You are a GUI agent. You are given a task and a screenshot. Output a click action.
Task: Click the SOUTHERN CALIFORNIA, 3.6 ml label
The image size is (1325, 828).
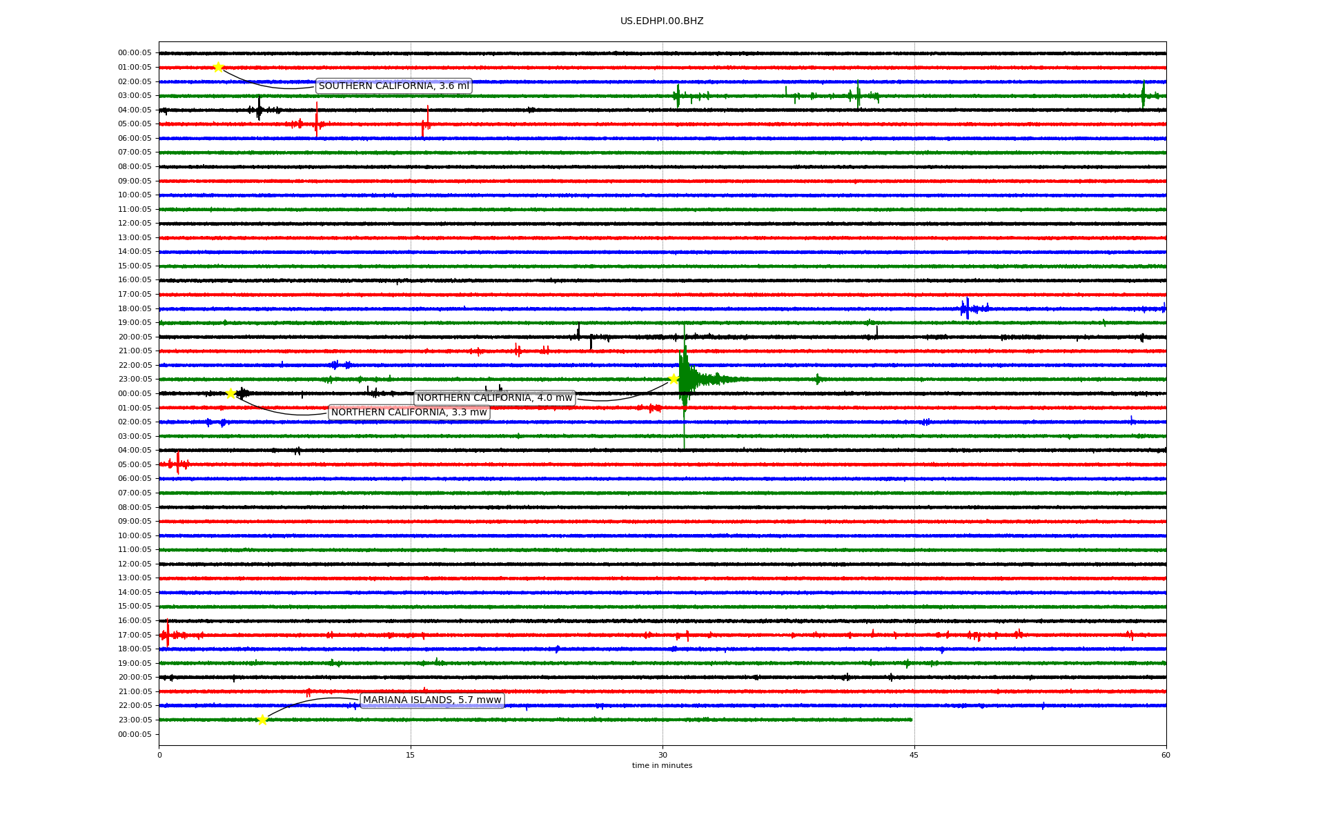point(393,86)
